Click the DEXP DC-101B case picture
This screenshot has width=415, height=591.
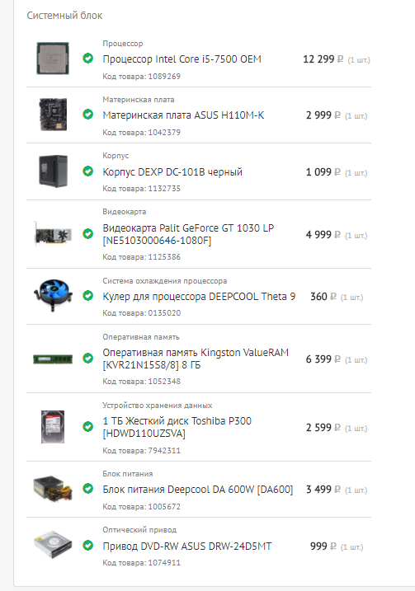point(53,171)
